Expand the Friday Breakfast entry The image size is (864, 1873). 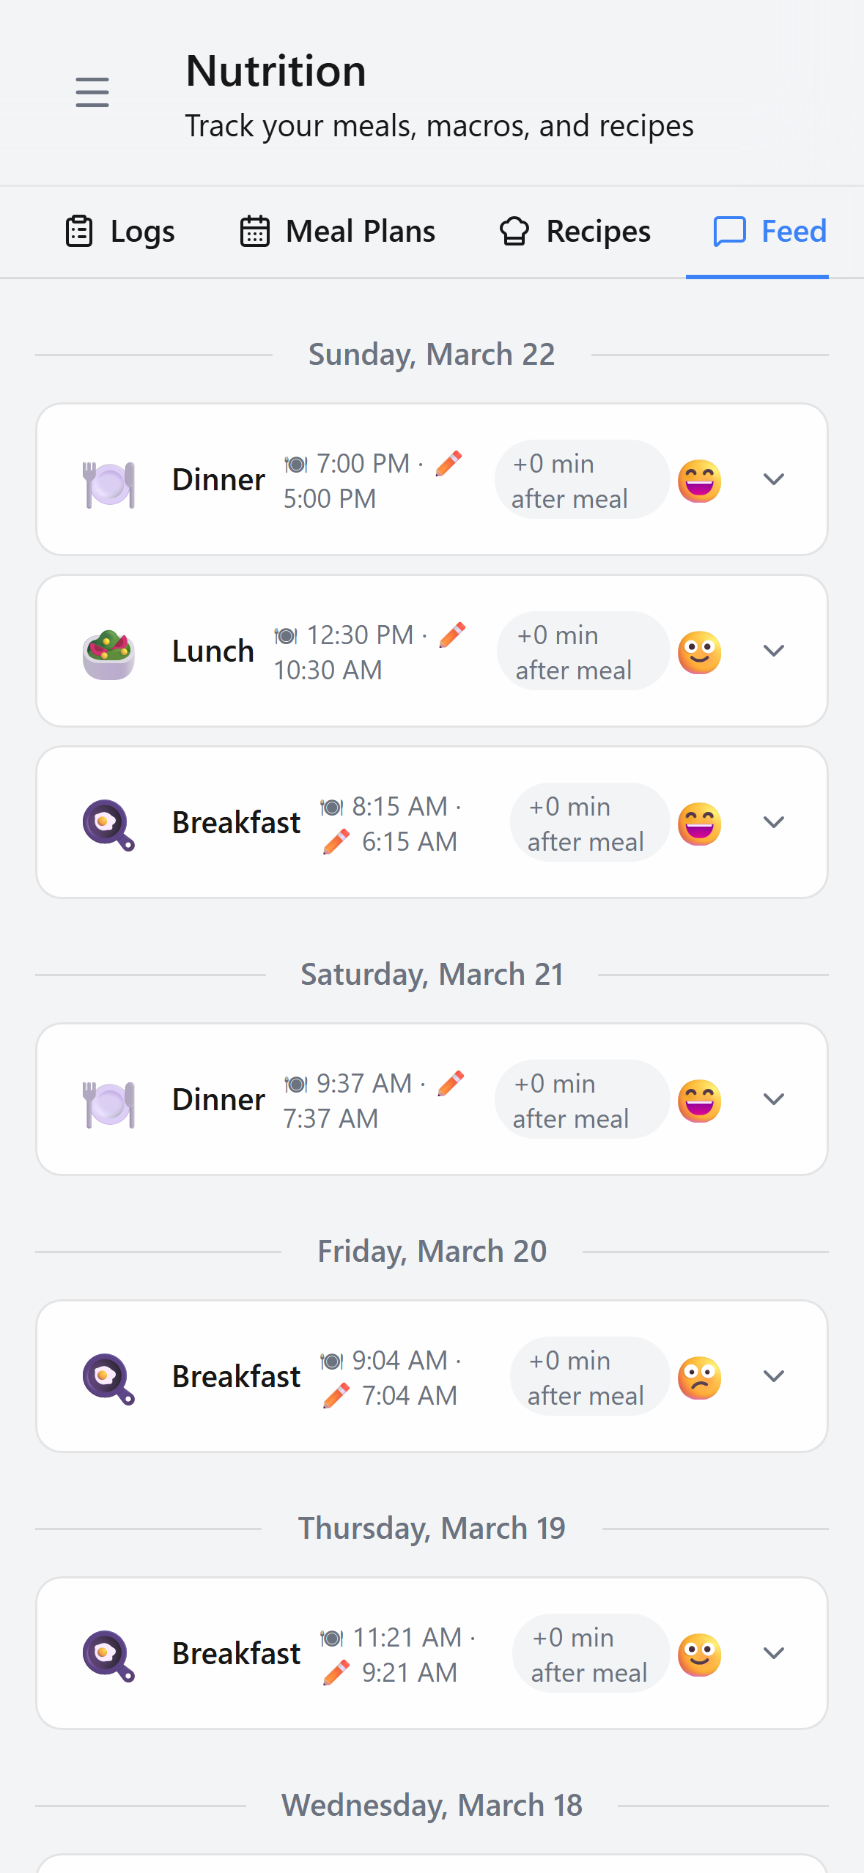774,1376
